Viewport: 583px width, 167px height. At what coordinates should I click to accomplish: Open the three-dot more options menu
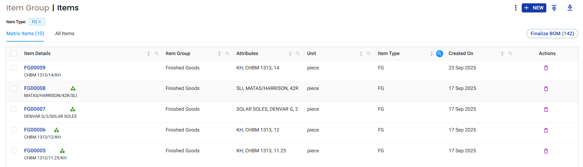click(x=516, y=8)
